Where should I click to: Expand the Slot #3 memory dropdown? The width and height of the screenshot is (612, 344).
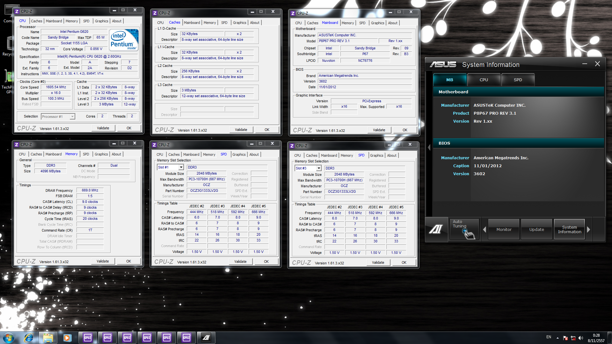click(x=318, y=168)
